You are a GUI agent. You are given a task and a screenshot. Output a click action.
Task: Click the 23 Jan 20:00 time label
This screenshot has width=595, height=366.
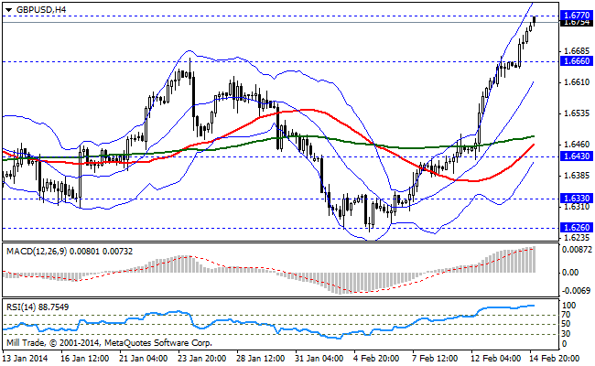coord(202,359)
